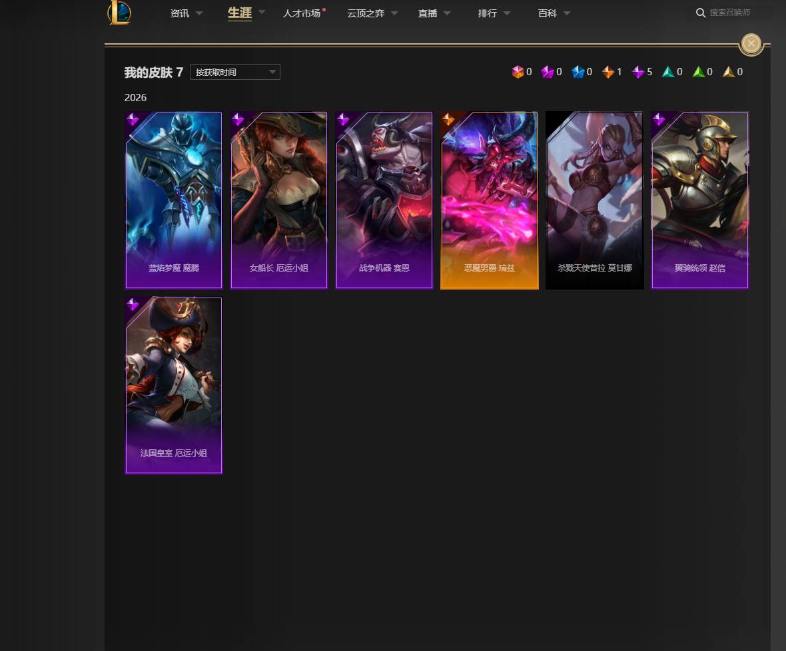This screenshot has height=651, width=786.
Task: Select the blue pentagon gem filter
Action: pos(578,72)
